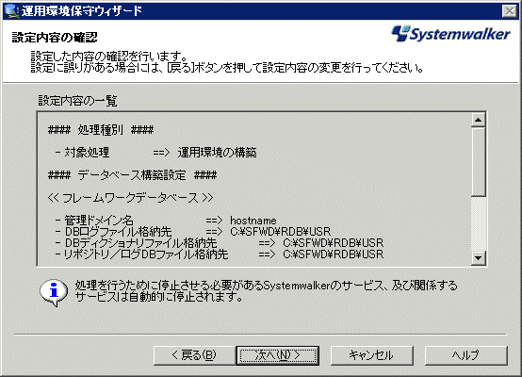Viewport: 522px width, 377px height.
Task: Click the '設定内容の確認' page heading
Action: pos(55,37)
